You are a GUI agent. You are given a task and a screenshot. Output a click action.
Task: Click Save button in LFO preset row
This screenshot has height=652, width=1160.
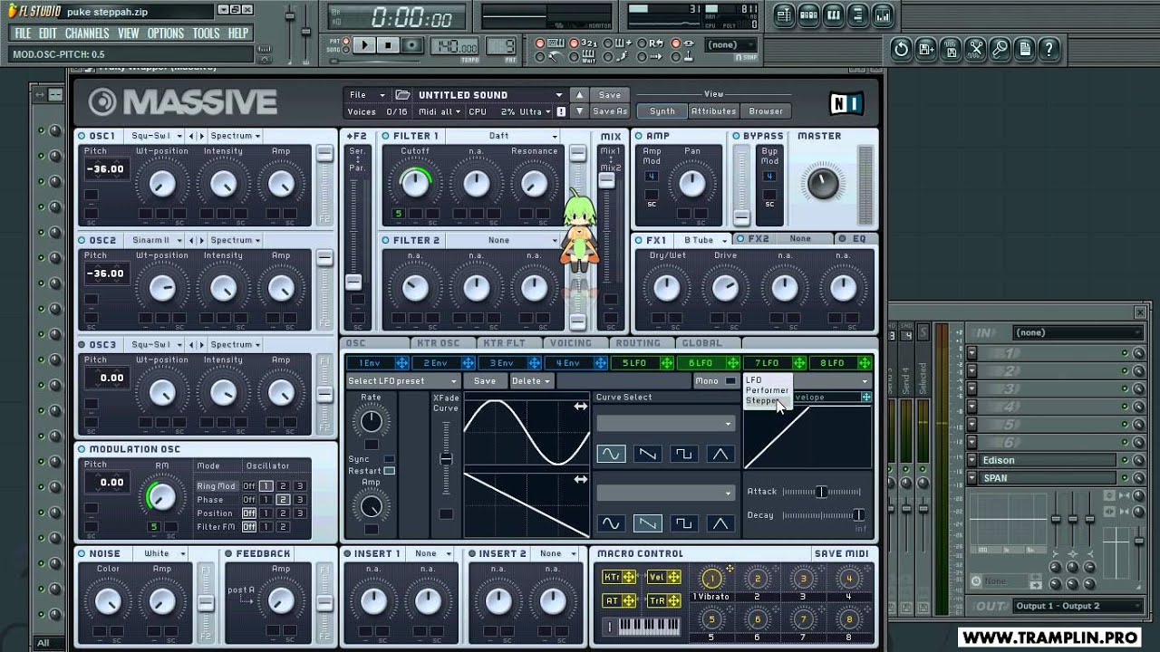tap(485, 381)
